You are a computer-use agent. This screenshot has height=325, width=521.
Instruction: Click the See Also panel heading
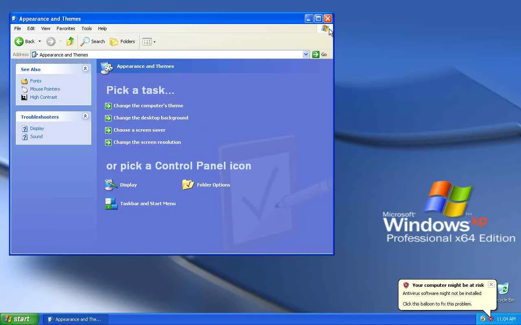point(31,69)
